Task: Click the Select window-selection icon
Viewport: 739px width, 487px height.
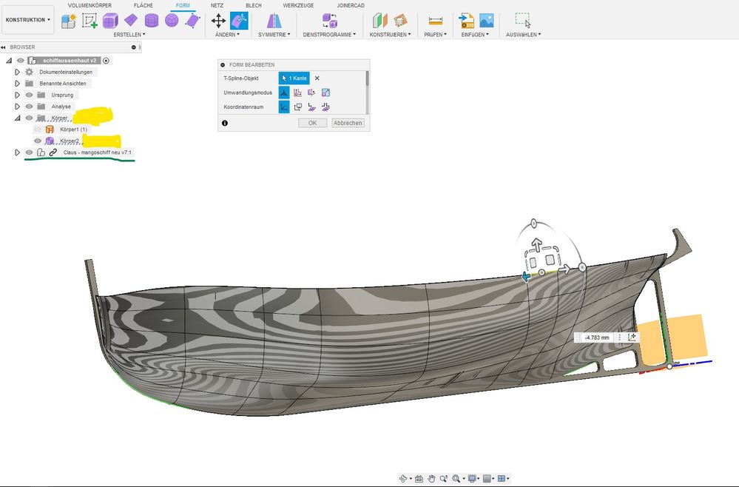Action: tap(523, 21)
